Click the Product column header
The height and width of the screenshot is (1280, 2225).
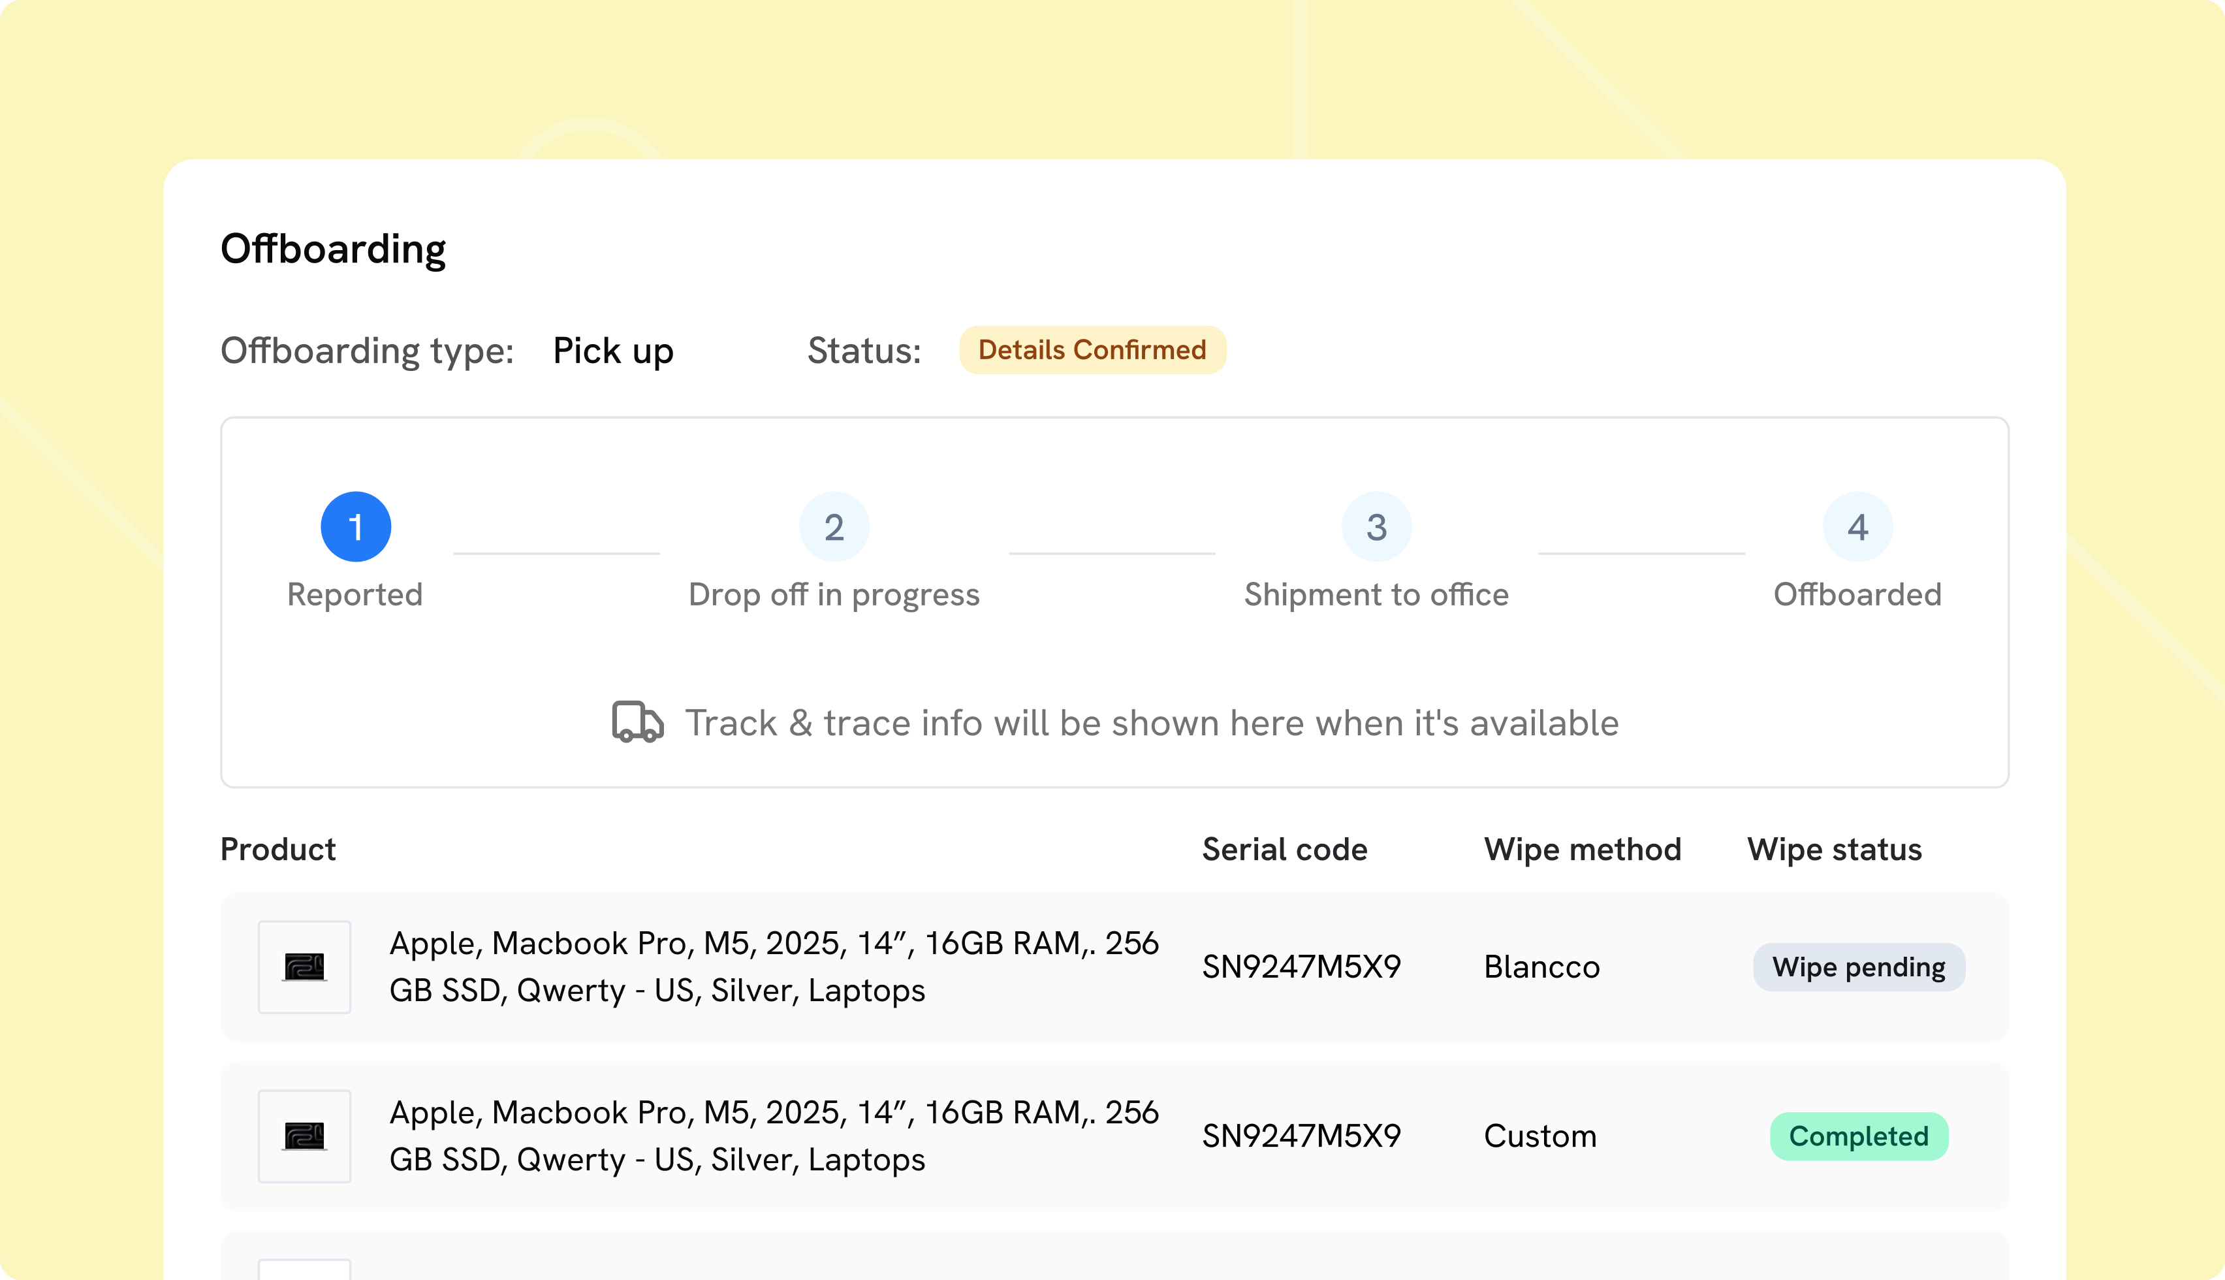(x=277, y=849)
